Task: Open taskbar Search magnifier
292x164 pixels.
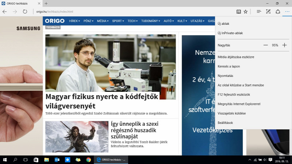Action: point(15,160)
